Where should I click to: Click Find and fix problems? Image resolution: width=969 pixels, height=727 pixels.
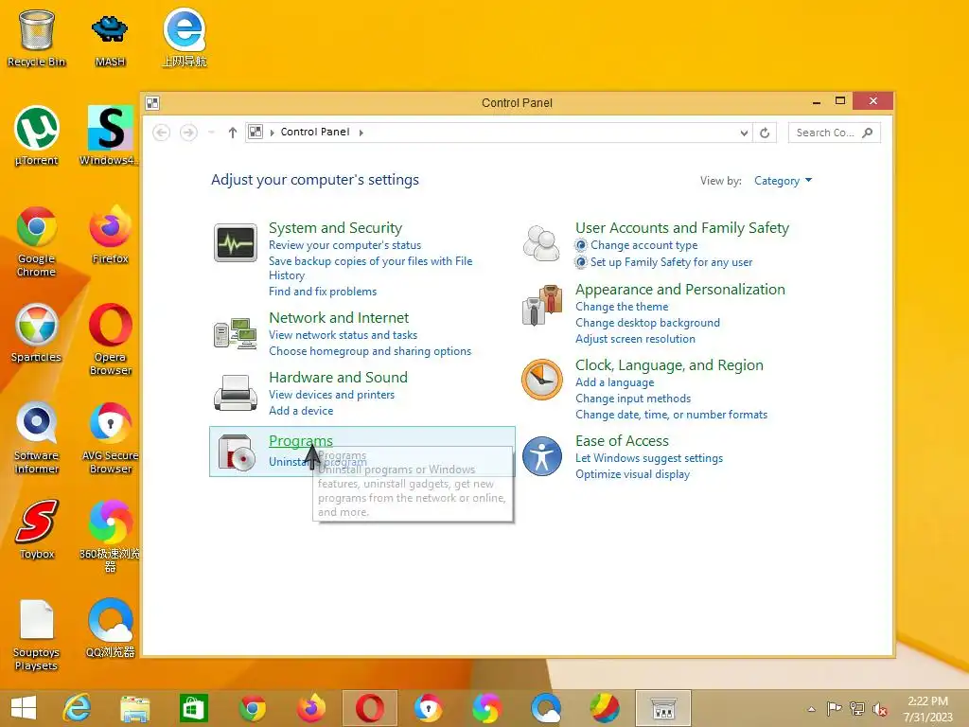pyautogui.click(x=323, y=292)
